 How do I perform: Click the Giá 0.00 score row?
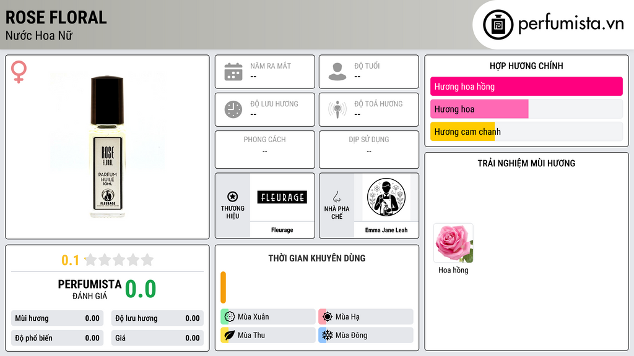coord(157,338)
